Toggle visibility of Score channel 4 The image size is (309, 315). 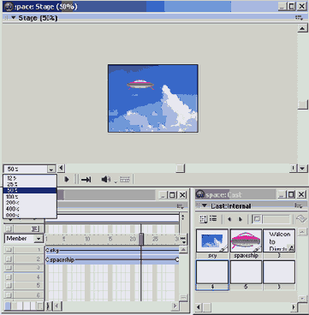9,276
